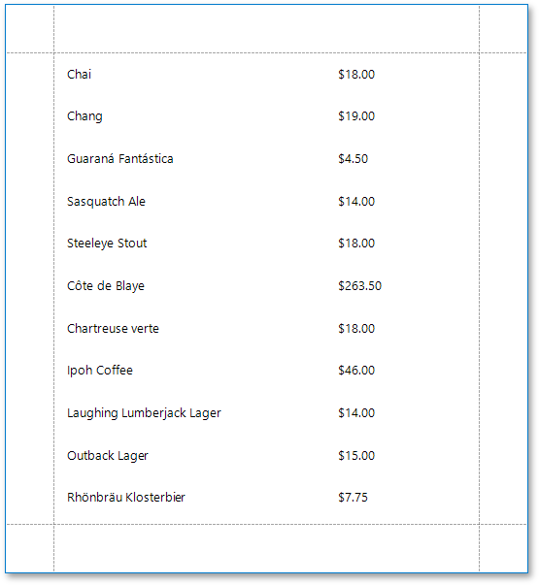Viewport: 539px width, 585px height.
Task: Select the Chai product name
Action: (79, 75)
